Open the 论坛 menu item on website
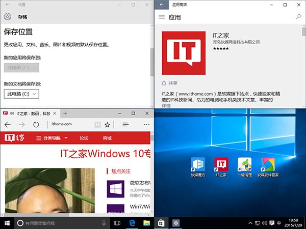The width and height of the screenshot is (306, 229). pyautogui.click(x=84, y=138)
